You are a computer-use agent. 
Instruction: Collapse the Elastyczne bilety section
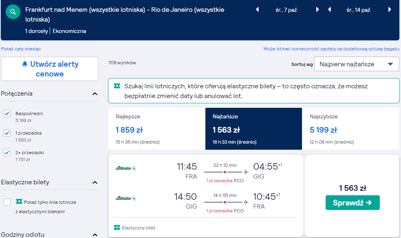(x=95, y=182)
